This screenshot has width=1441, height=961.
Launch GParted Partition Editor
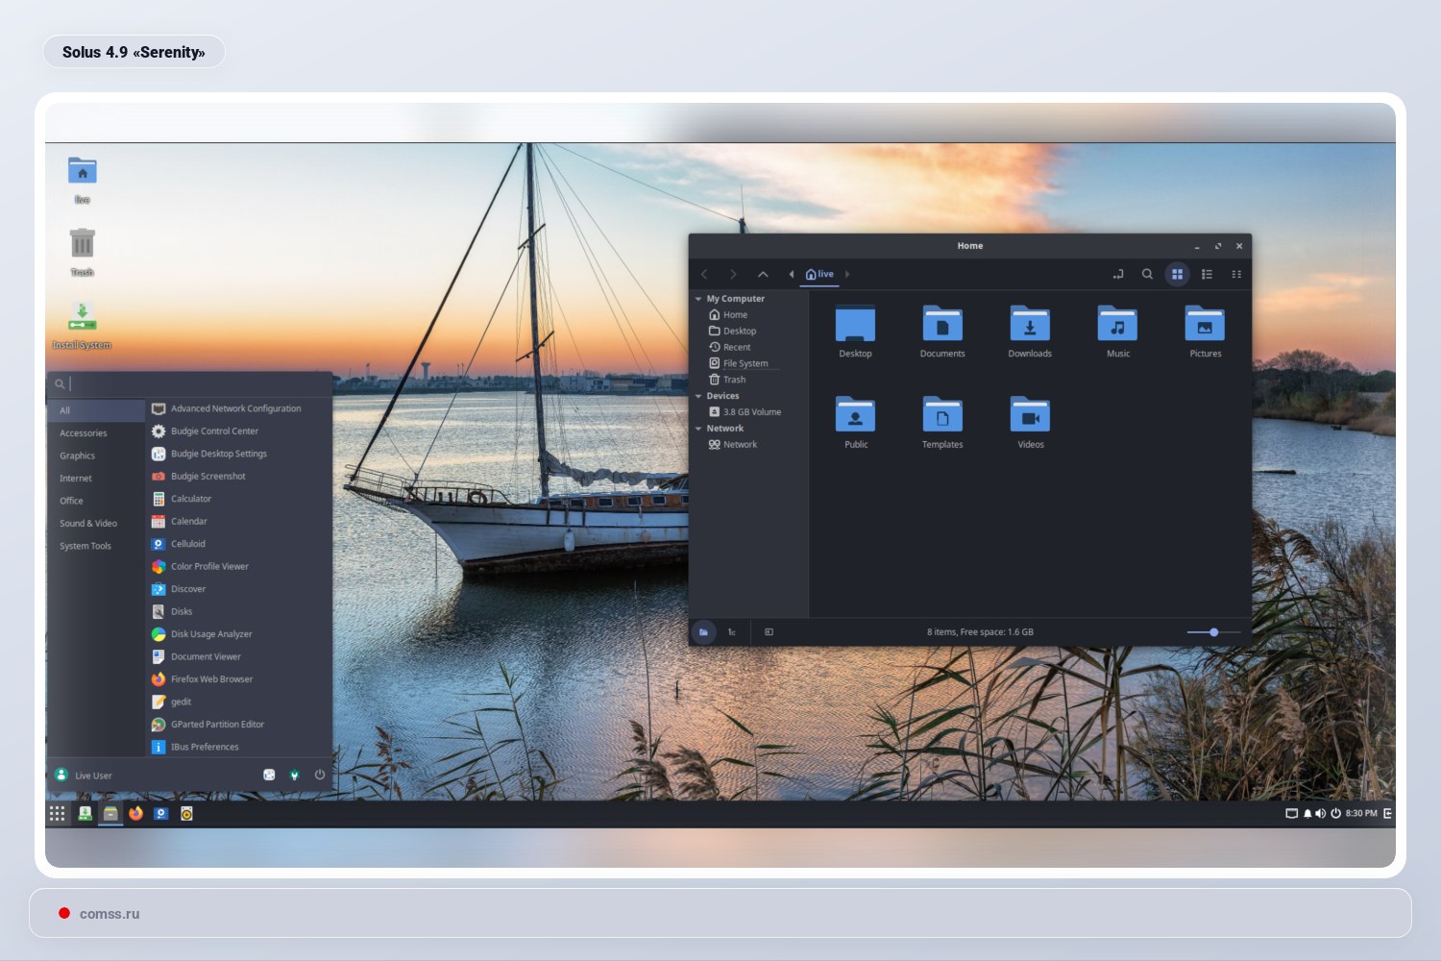(x=218, y=724)
